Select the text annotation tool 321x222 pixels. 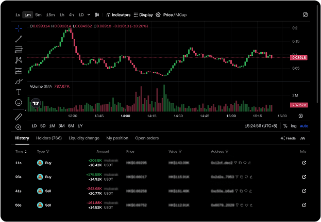(x=19, y=92)
